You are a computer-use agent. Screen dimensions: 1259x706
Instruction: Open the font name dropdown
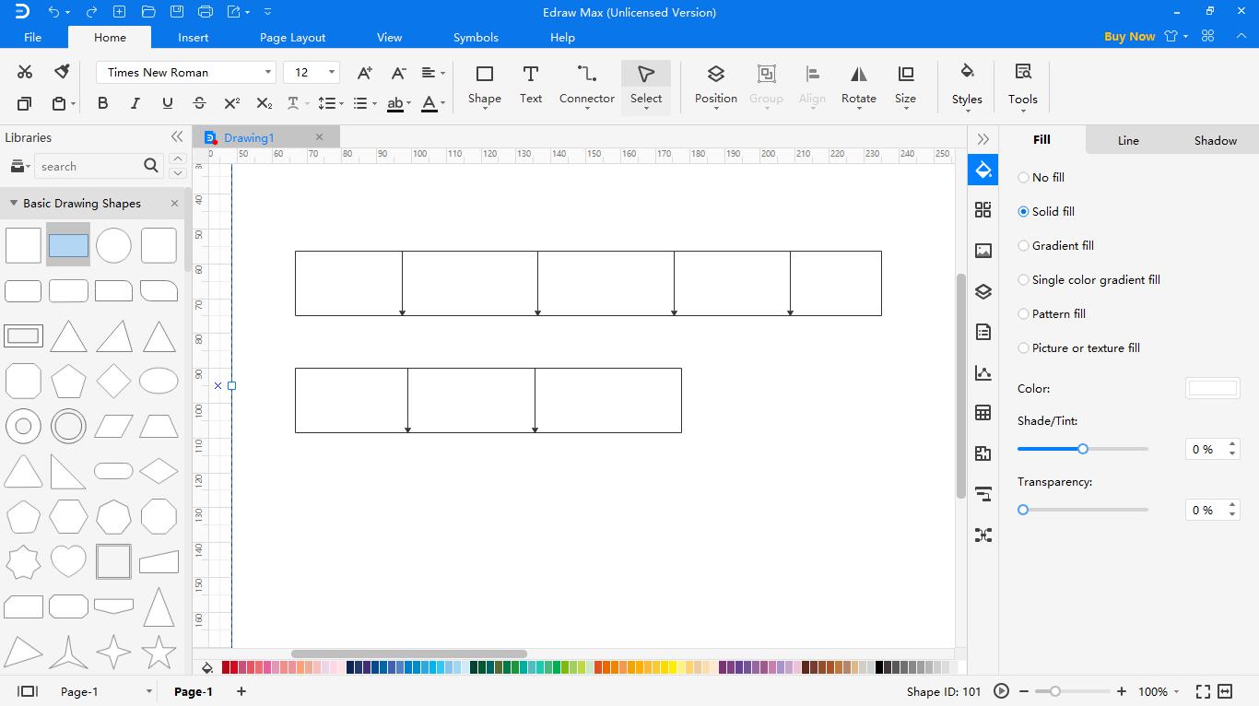click(x=267, y=72)
